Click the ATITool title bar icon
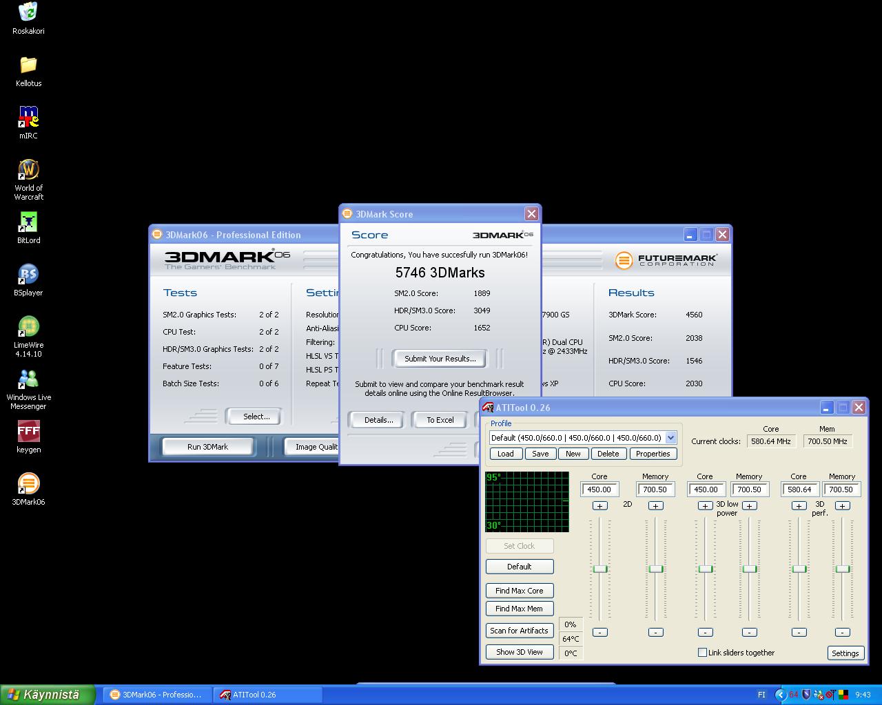Viewport: 882px width, 705px height. point(488,408)
